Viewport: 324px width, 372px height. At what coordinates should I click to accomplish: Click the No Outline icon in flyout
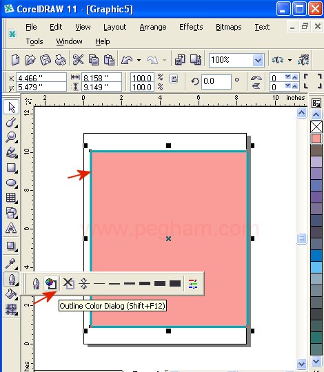point(69,283)
